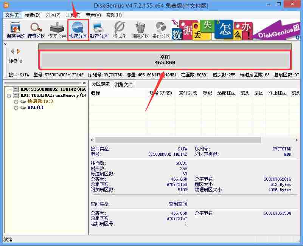This screenshot has width=303, height=246.
Task: Click the 卷标 column header
Action: 95,93
